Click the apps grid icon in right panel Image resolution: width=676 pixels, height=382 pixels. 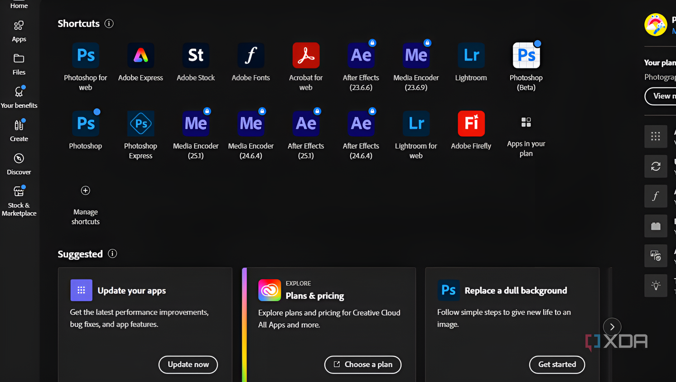656,136
